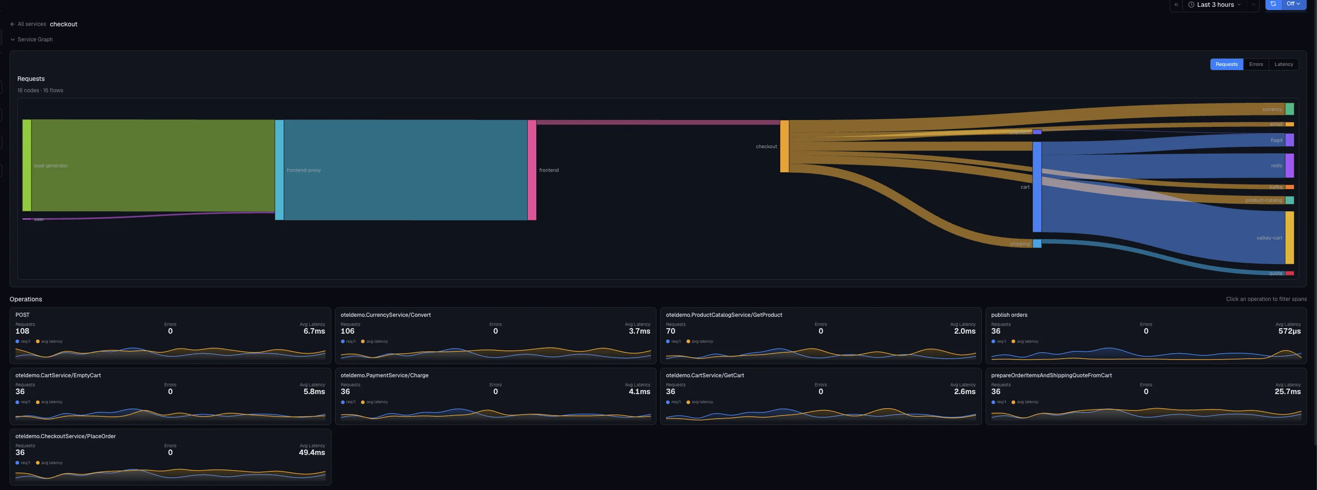Select the Requests graph view

point(1226,64)
